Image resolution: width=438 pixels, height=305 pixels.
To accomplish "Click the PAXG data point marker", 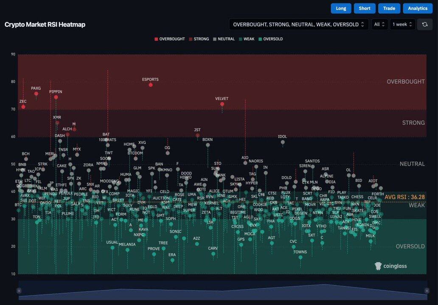I will [x=36, y=93].
